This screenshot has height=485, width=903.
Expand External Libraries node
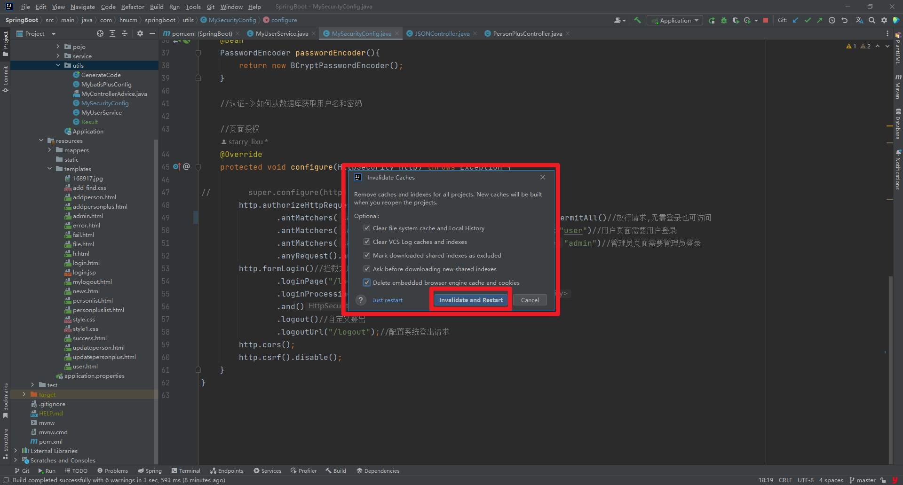(16, 451)
